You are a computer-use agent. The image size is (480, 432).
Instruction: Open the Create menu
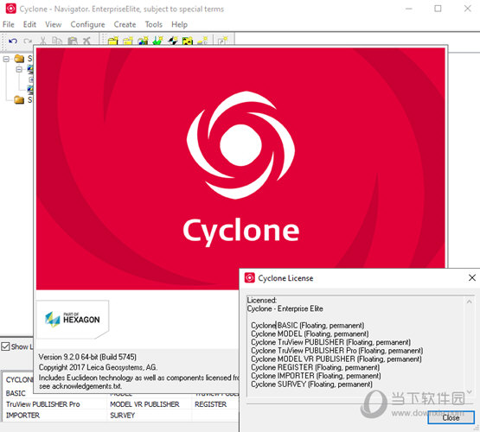point(125,24)
